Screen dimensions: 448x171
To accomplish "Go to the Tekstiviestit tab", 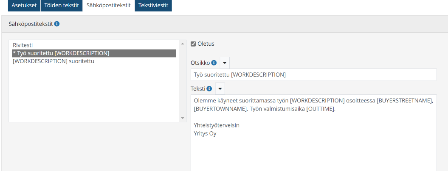I will click(153, 6).
